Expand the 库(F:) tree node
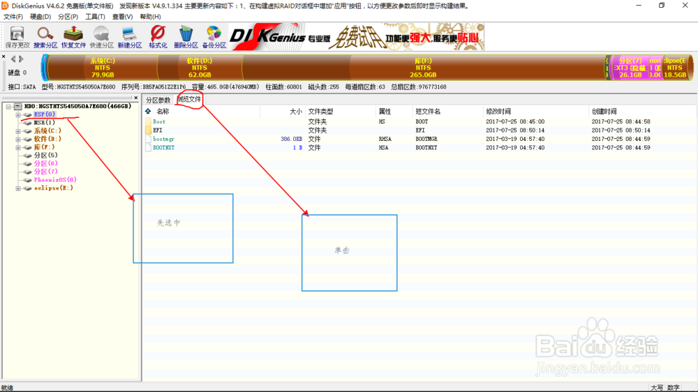 [x=18, y=147]
